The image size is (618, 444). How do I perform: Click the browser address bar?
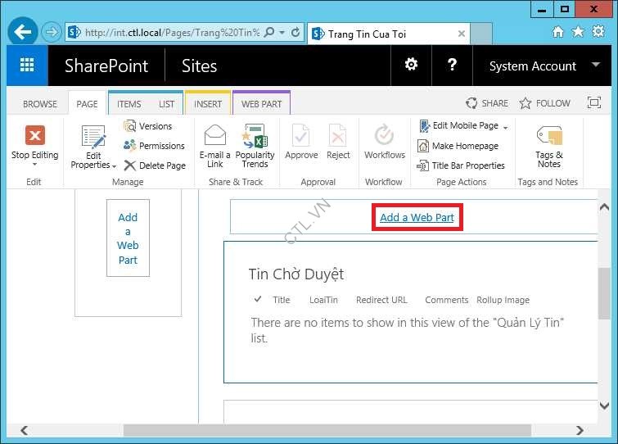172,33
